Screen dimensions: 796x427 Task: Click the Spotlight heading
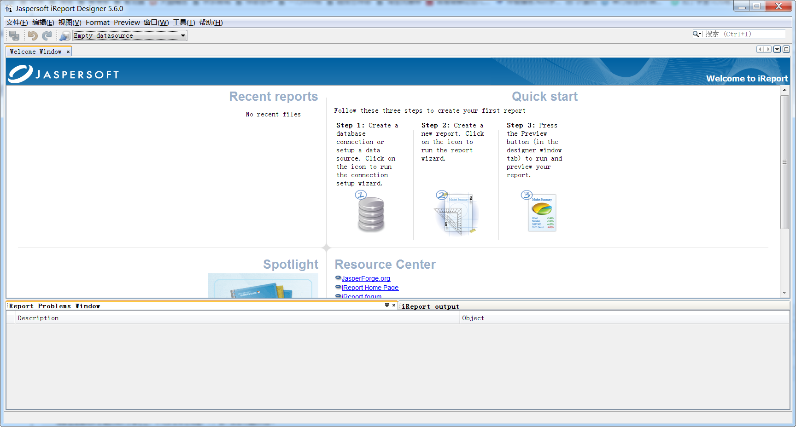pos(291,265)
